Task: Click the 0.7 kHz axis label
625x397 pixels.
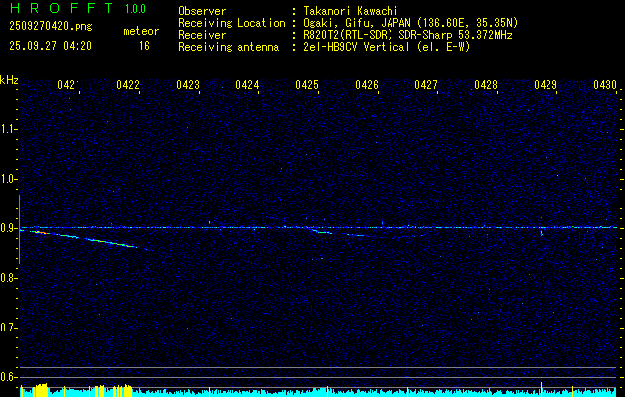Action: coord(9,328)
